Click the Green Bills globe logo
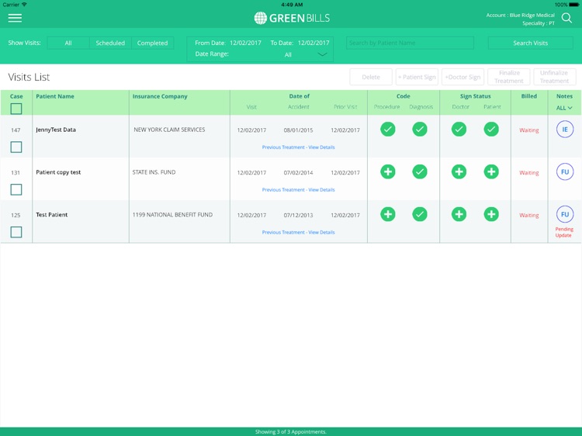The width and height of the screenshot is (582, 436). click(260, 18)
